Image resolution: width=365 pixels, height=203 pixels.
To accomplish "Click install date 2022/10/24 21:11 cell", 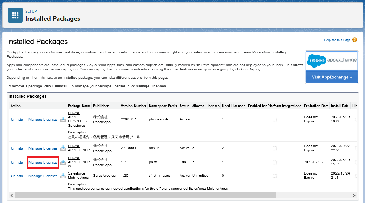I will [340, 176].
